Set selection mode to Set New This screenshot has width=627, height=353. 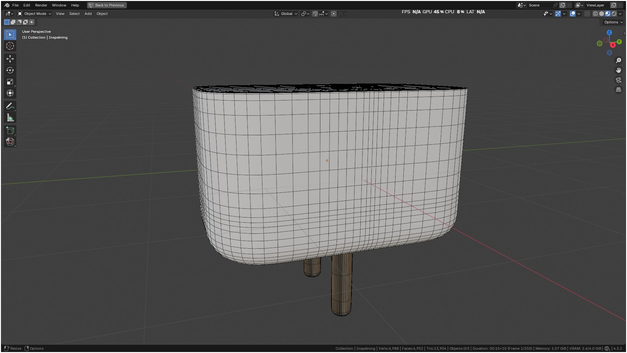click(7, 22)
